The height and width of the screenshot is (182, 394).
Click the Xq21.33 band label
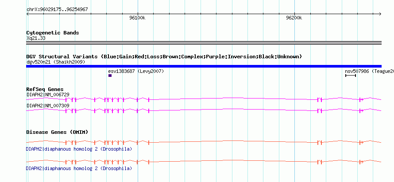click(x=36, y=38)
